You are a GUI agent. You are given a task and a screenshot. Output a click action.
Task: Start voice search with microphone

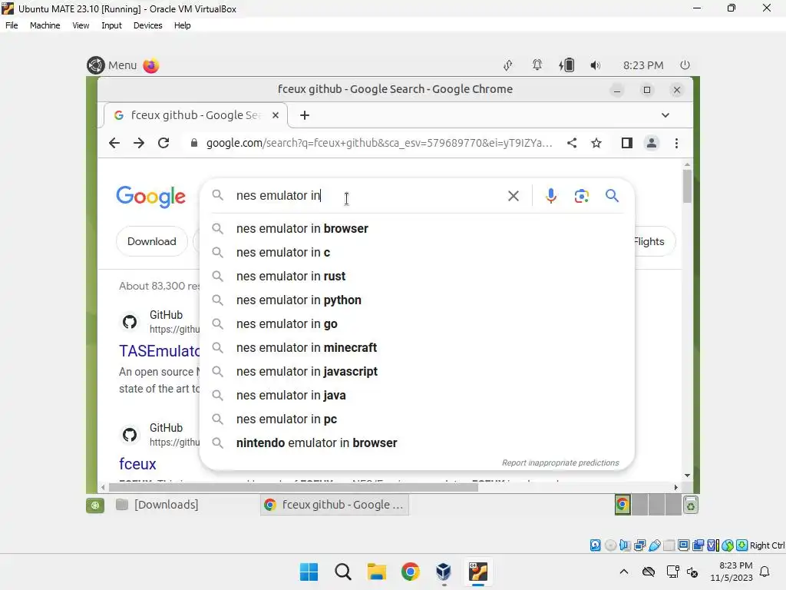tap(551, 196)
